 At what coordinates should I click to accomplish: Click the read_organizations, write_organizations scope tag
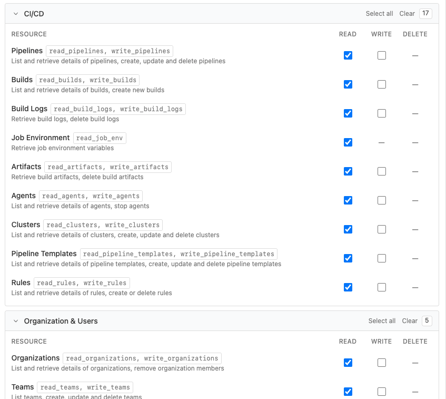tap(142, 358)
